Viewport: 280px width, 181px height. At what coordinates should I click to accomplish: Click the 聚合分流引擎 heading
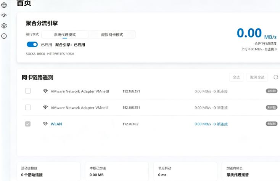[42, 23]
